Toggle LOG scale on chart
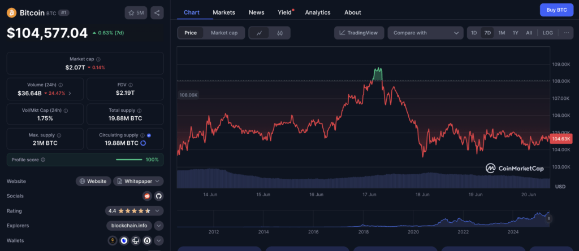The width and height of the screenshot is (579, 251). coord(547,33)
